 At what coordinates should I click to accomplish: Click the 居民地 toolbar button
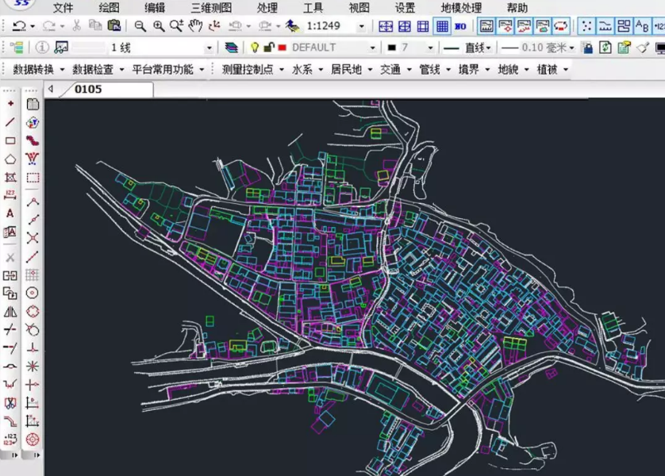click(346, 69)
